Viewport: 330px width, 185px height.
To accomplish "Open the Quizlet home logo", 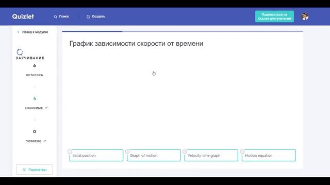I will (23, 16).
